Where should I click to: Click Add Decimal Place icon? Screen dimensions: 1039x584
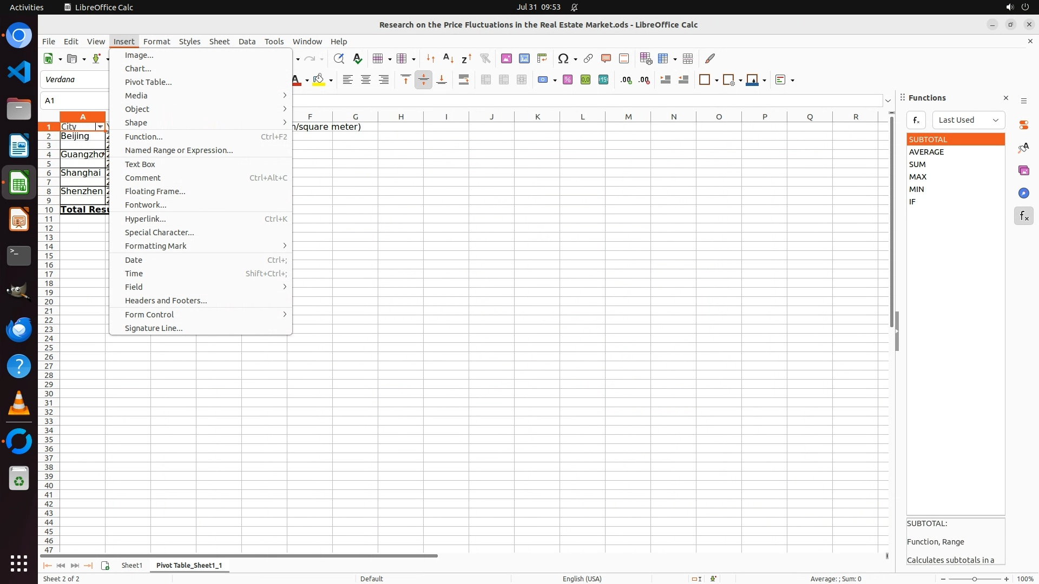pos(626,80)
